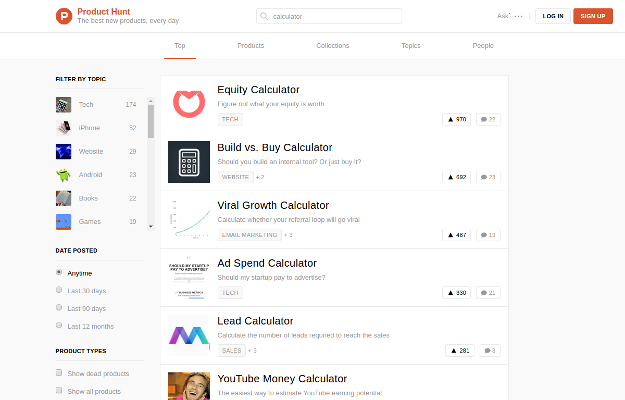Image resolution: width=625 pixels, height=400 pixels.
Task: Open comments for Build vs. Buy Calculator
Action: 488,177
